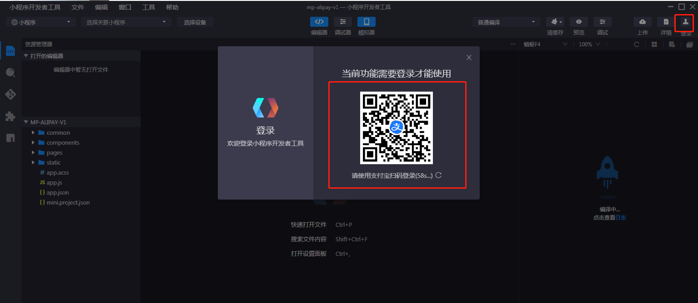This screenshot has width=698, height=303.
Task: Open the 清缓存 dropdown arrow
Action: click(x=561, y=22)
